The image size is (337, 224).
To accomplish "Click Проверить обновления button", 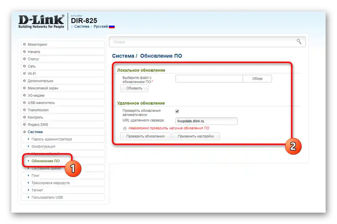I will (145, 136).
